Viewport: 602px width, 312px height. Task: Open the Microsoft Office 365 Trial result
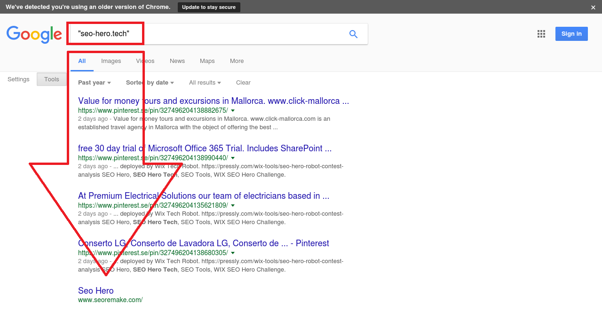[x=205, y=148]
